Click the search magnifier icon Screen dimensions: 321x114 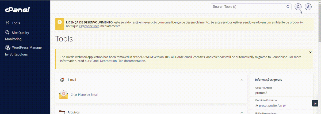(288, 7)
